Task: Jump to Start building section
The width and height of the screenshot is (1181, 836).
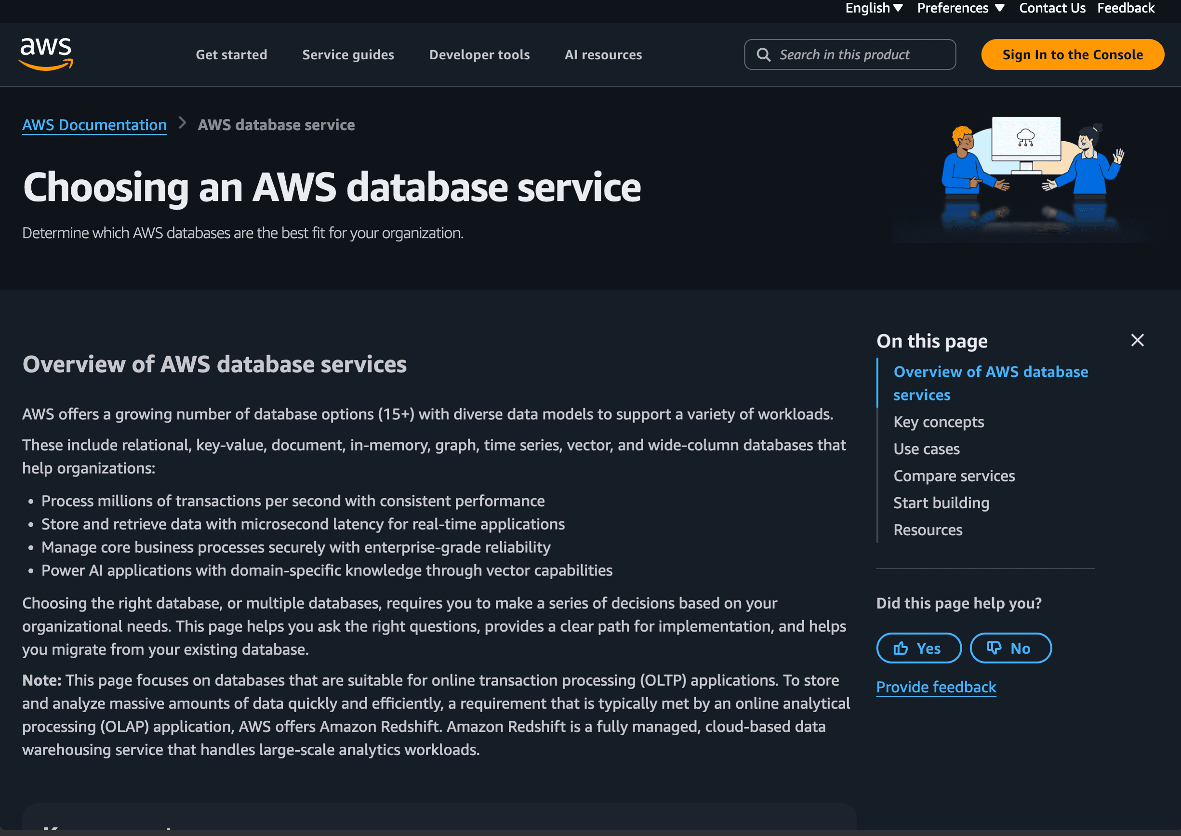Action: [x=941, y=503]
